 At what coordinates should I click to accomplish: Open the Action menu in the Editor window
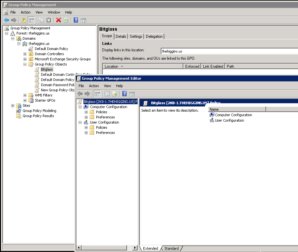tap(94, 86)
